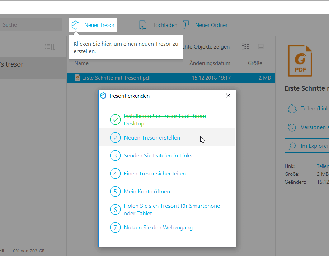Image resolution: width=329 pixels, height=256 pixels.
Task: Click the 'Erste Schritte' title in details panel
Action: [306, 88]
